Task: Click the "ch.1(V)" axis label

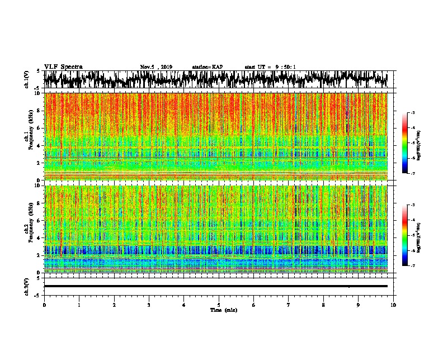Action: coord(27,79)
